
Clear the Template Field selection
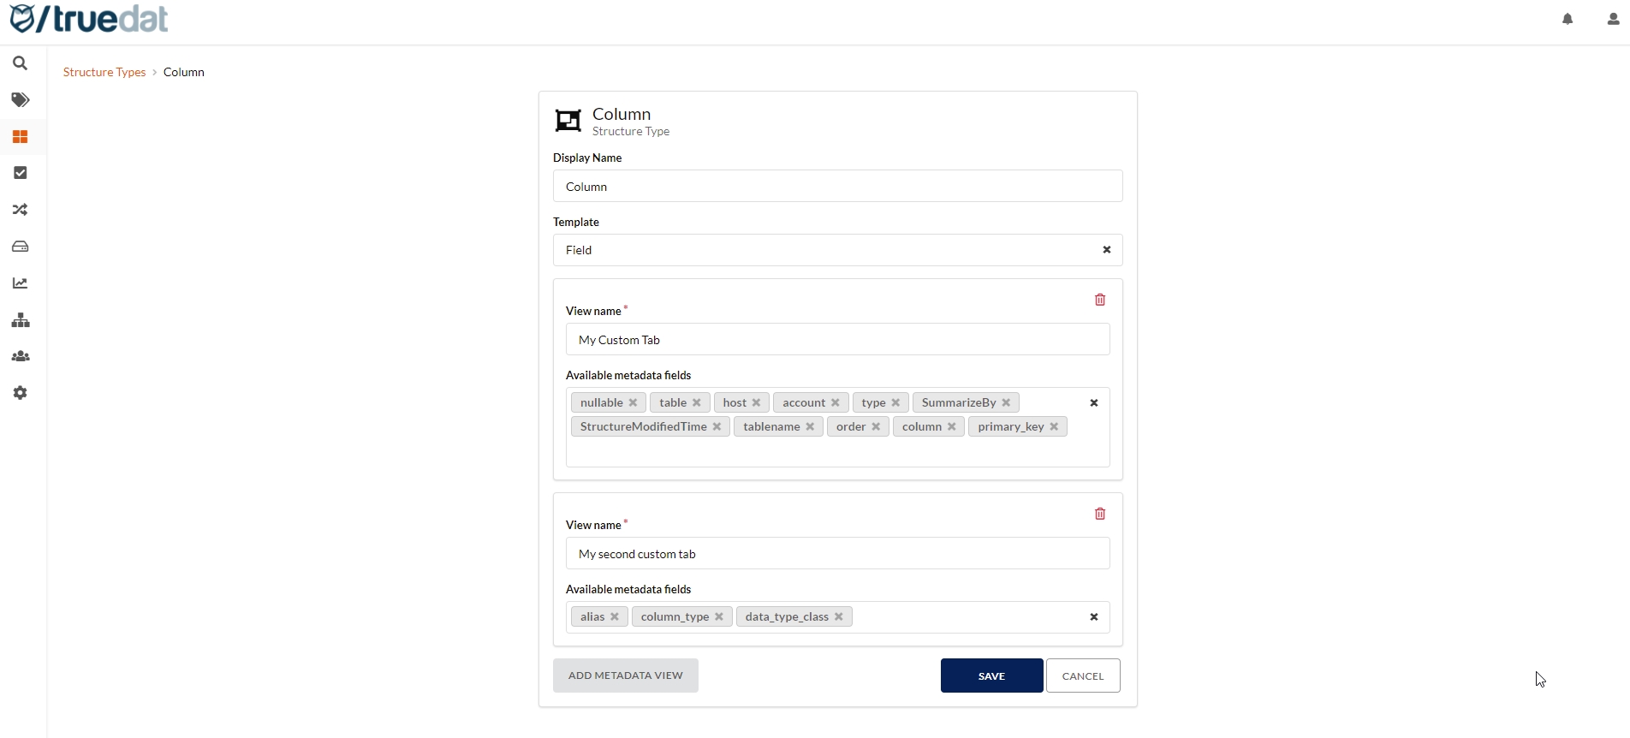(x=1106, y=250)
